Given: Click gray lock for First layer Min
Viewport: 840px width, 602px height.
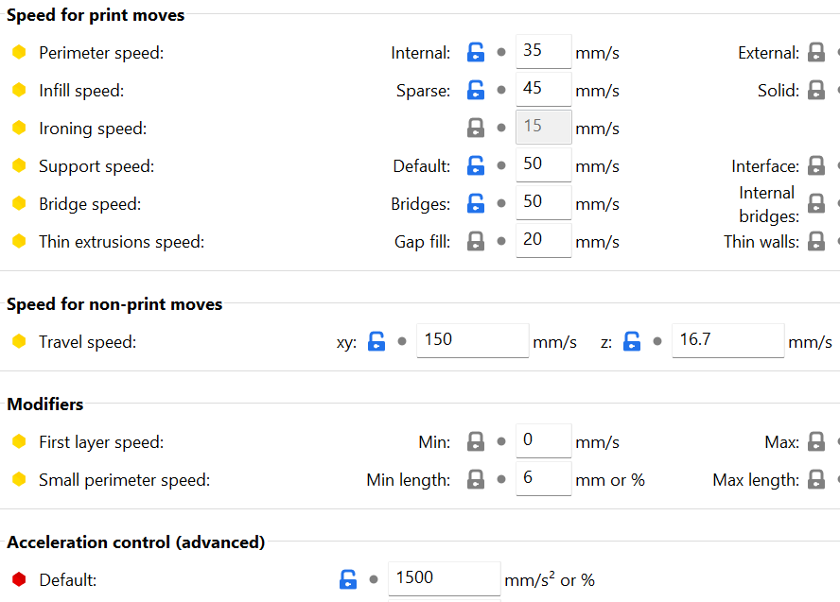Looking at the screenshot, I should [x=476, y=442].
